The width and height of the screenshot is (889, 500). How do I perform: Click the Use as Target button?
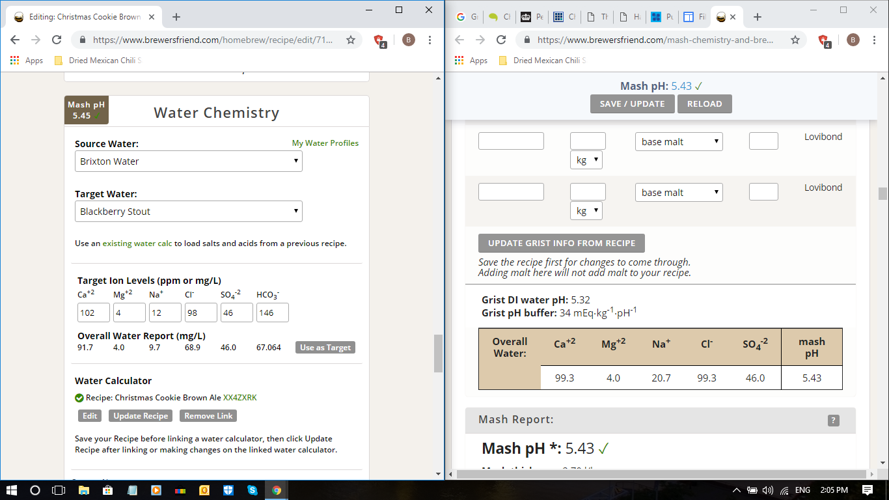click(325, 348)
